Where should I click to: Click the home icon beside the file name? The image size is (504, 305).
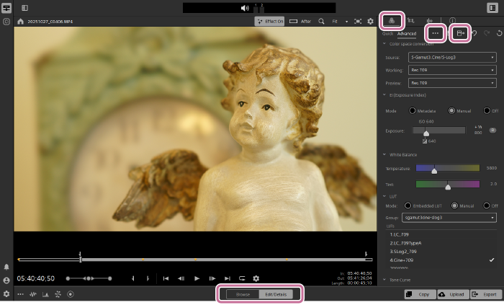pos(21,22)
